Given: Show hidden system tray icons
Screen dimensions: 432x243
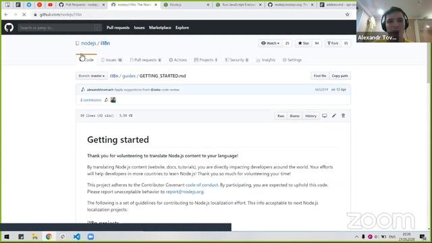Looking at the screenshot, I should coord(356,237).
